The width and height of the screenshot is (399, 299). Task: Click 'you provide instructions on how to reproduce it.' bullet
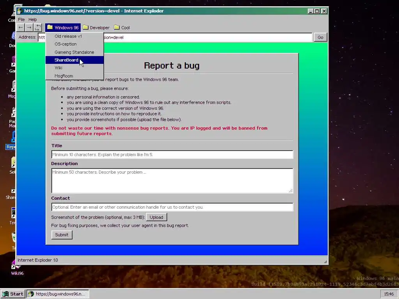point(114,114)
